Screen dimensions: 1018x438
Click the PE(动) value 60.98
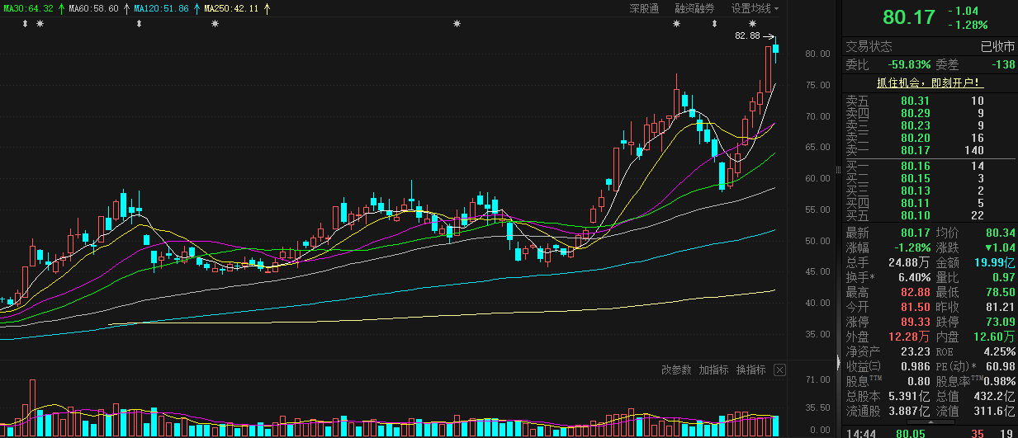click(x=1000, y=366)
